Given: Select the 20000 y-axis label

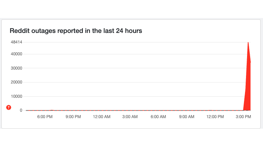Looking at the screenshot, I should click(x=16, y=82).
